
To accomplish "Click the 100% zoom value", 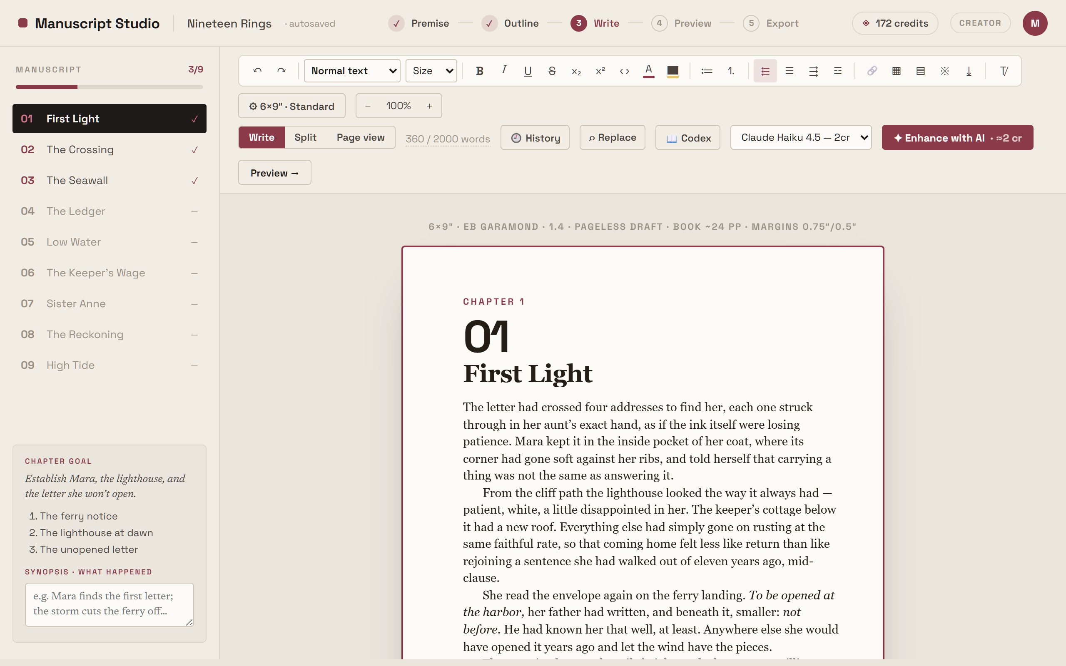I will [399, 106].
